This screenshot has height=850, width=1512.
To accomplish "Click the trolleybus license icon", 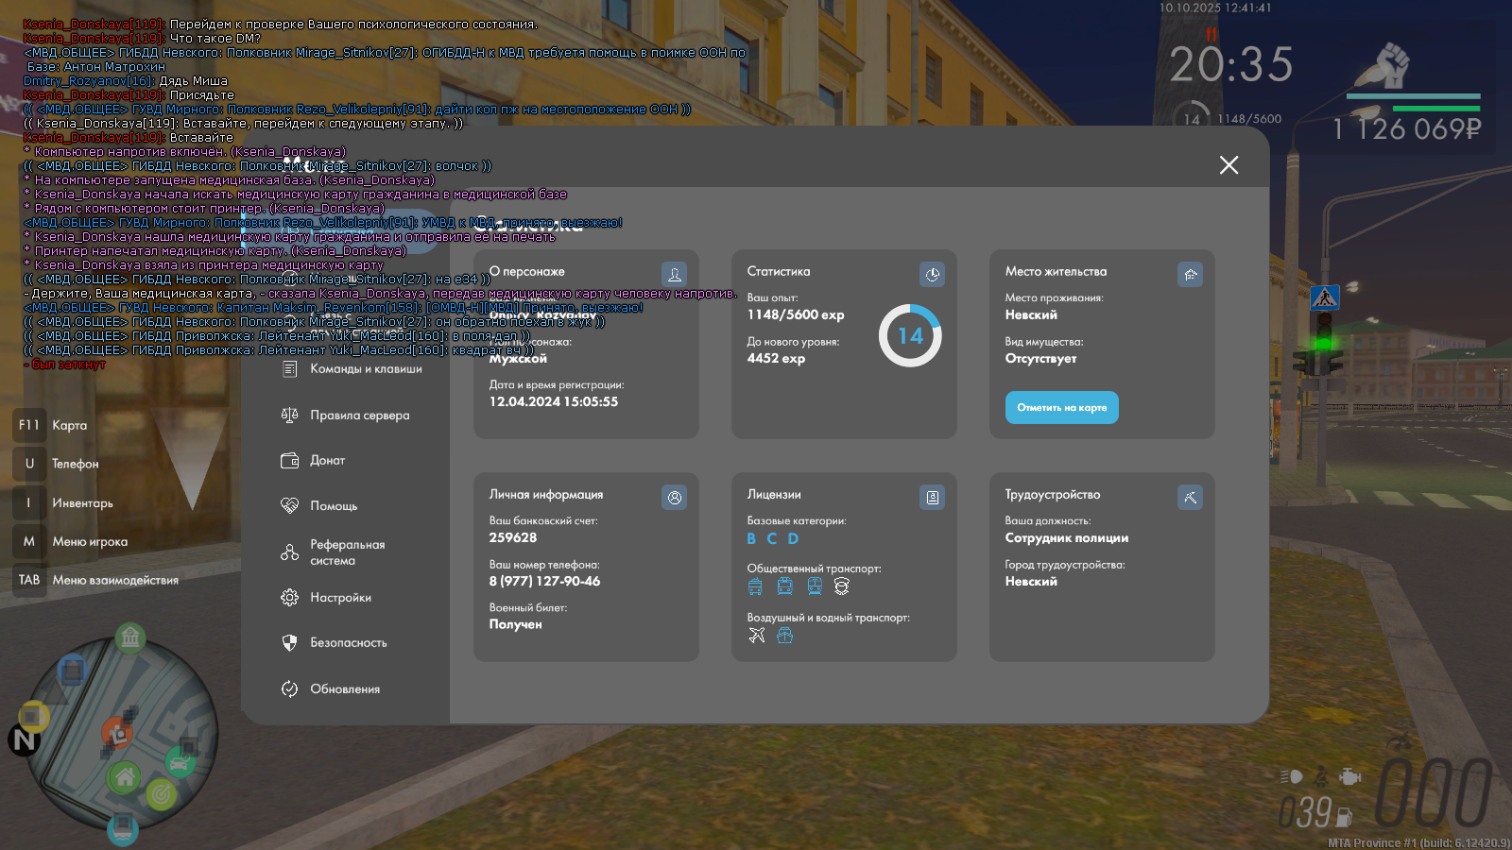I will coord(755,586).
